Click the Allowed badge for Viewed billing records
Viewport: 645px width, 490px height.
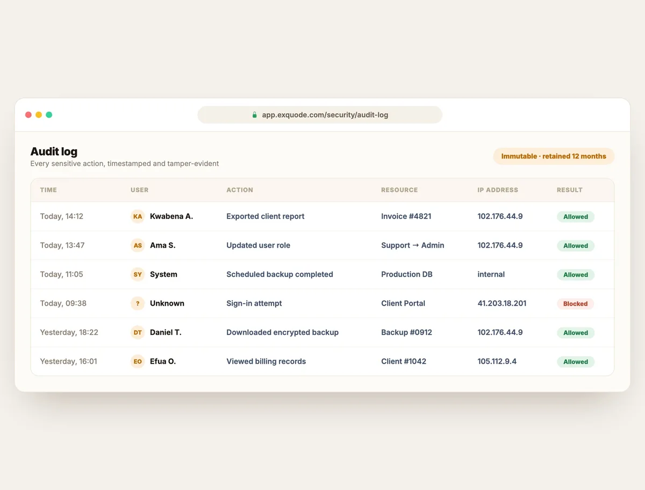(576, 362)
